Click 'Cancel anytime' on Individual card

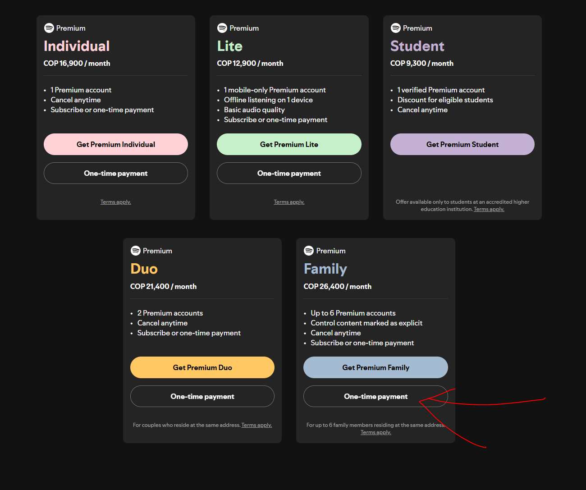click(x=76, y=100)
